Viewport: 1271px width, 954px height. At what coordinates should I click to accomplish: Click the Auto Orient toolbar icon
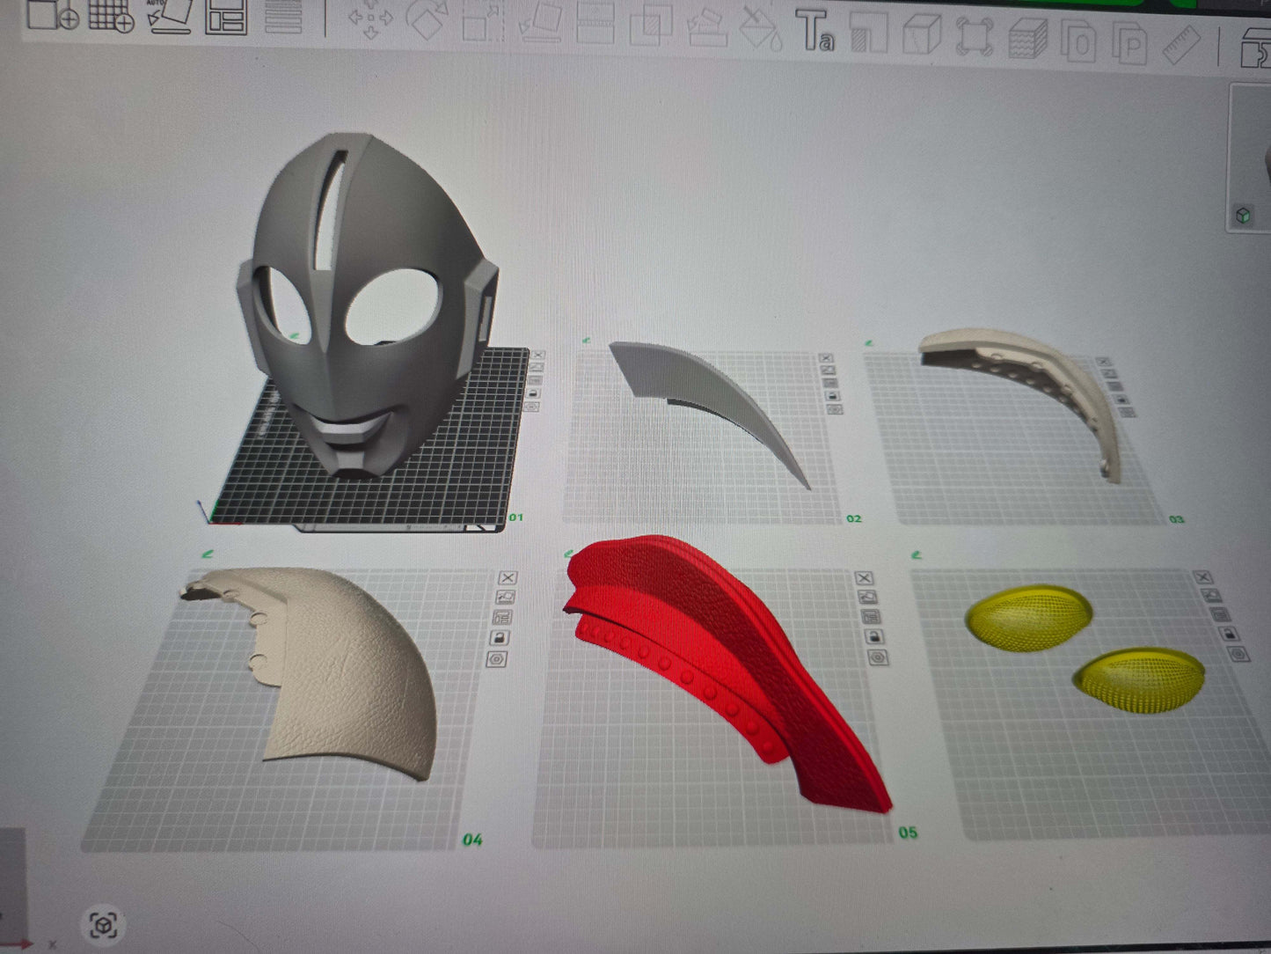point(170,16)
